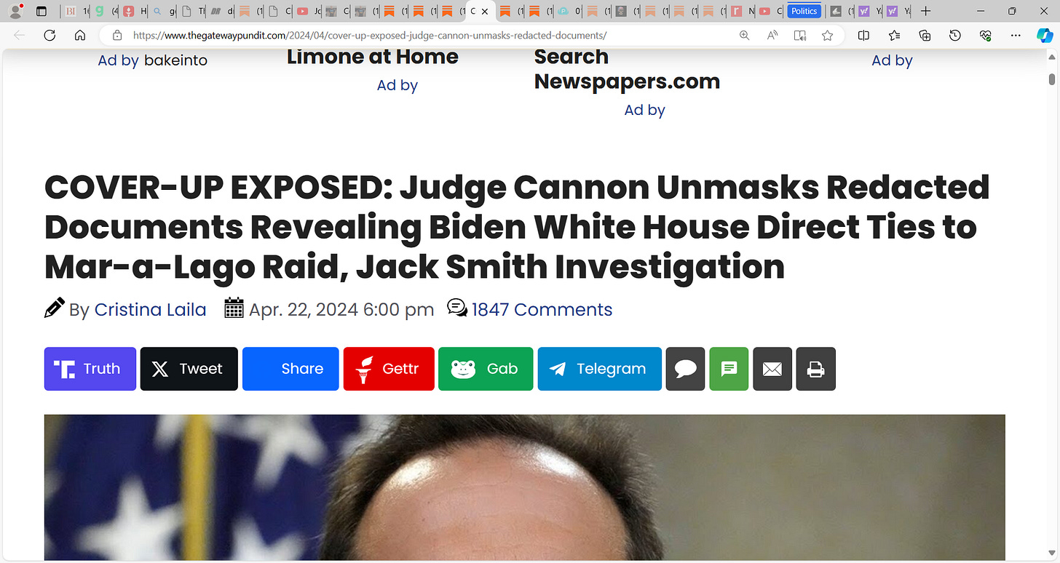Open a new browser tab
Screen dimensions: 1060x563
(925, 11)
